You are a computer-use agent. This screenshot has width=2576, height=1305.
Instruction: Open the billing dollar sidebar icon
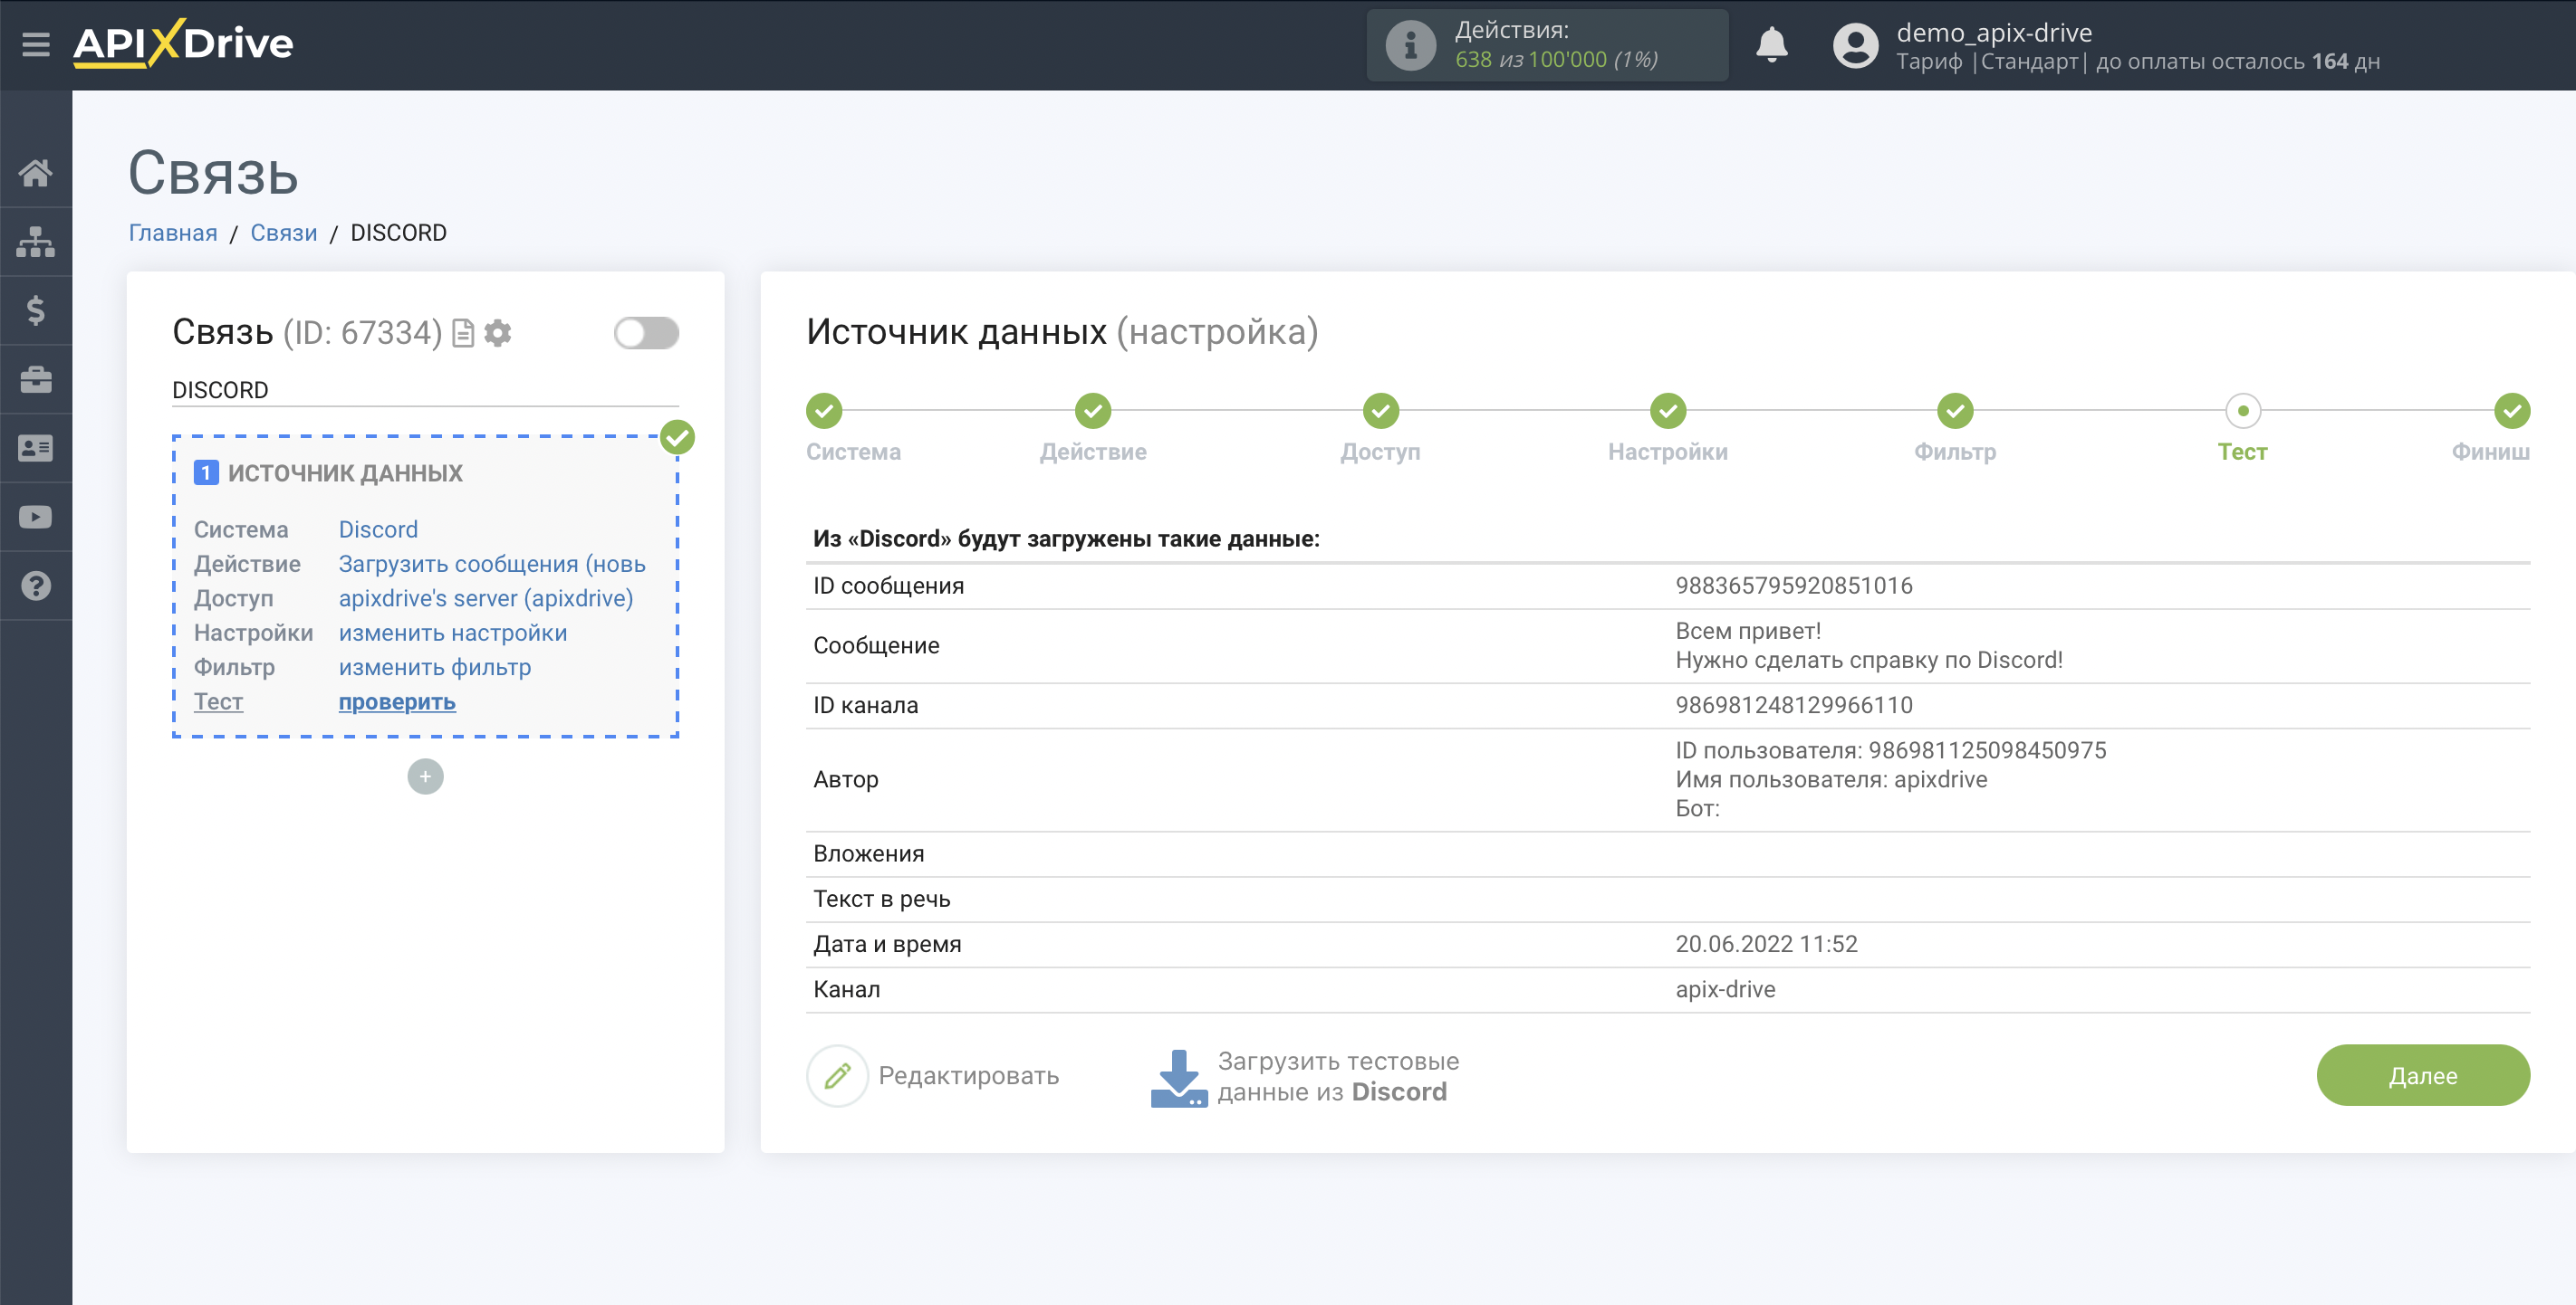[x=36, y=310]
